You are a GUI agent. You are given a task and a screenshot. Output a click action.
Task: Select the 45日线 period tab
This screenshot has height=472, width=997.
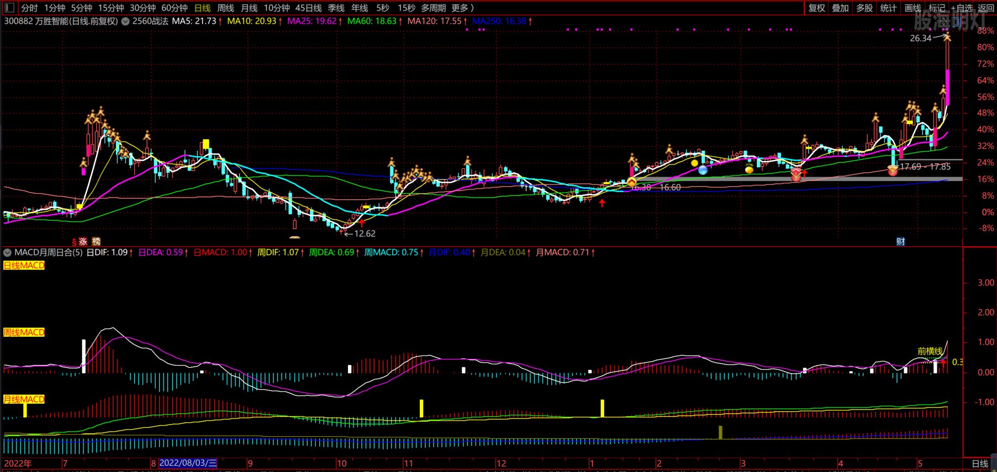[309, 8]
